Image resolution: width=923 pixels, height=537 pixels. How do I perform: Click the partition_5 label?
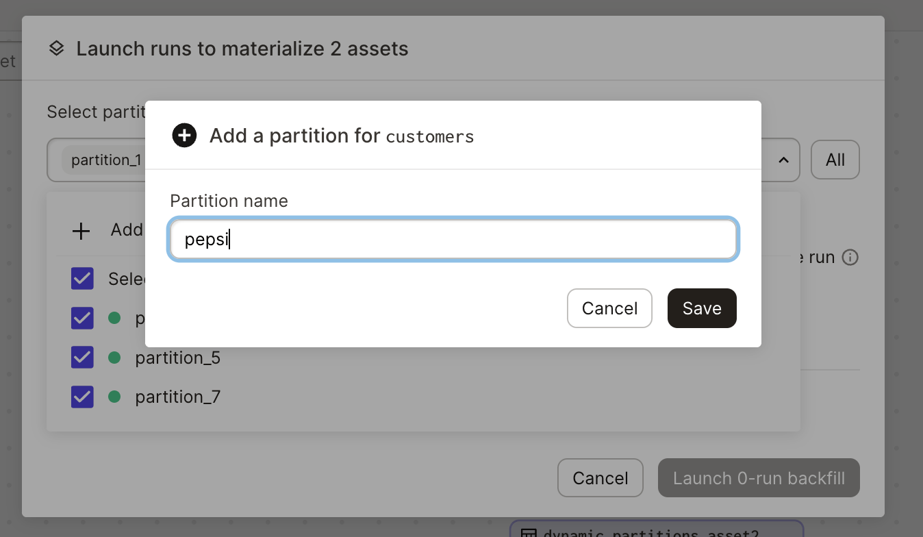point(178,358)
